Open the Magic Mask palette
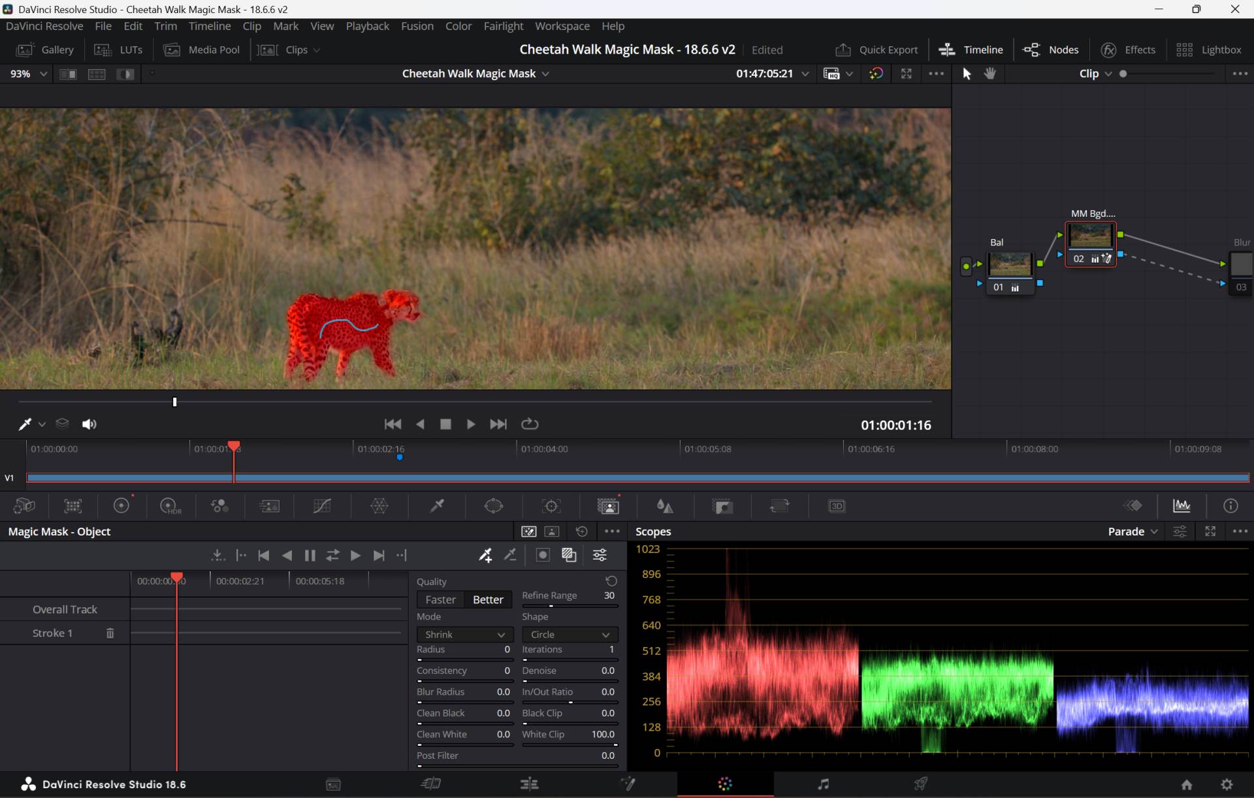Viewport: 1254px width, 798px height. click(608, 506)
